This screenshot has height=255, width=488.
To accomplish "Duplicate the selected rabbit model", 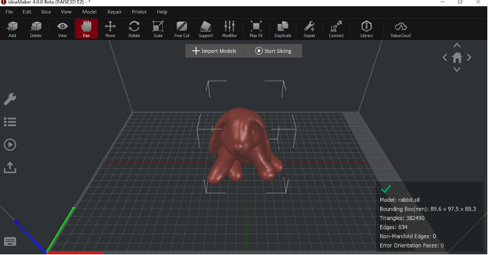I will 282,29.
